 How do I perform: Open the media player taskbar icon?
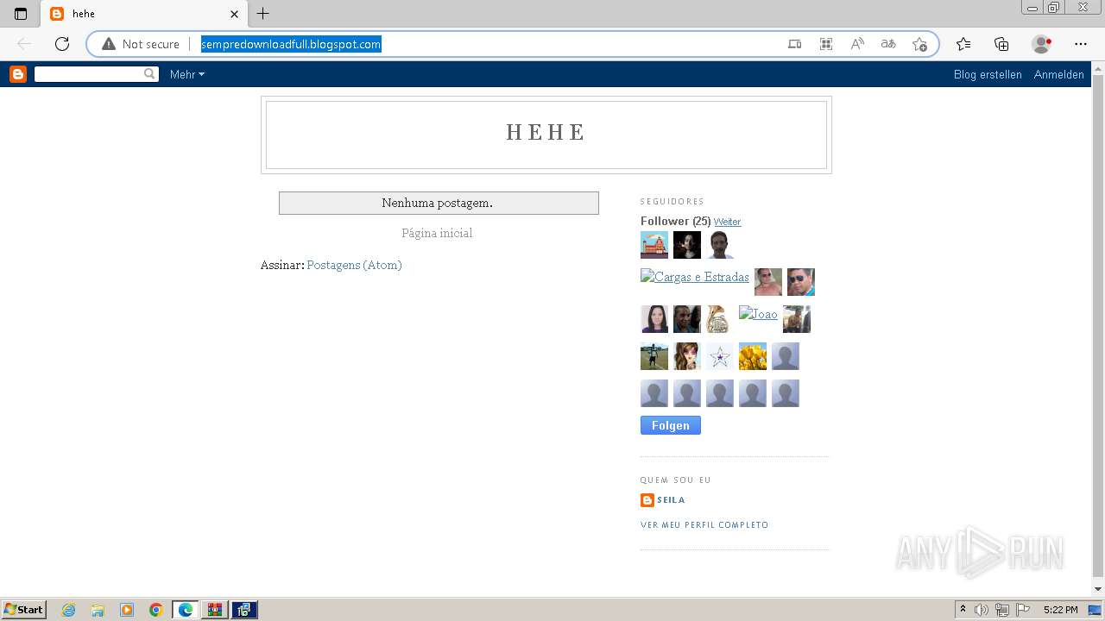pyautogui.click(x=127, y=610)
